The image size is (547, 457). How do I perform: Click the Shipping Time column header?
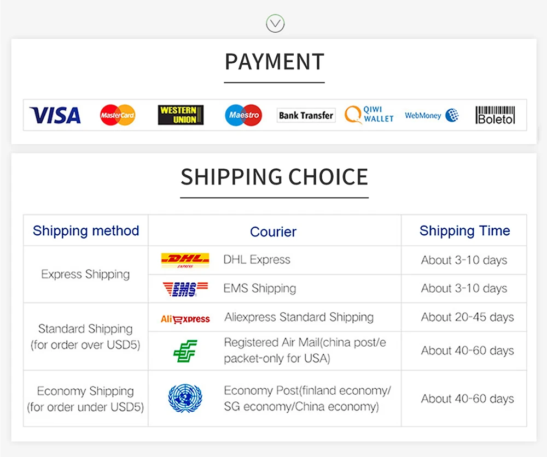[464, 230]
